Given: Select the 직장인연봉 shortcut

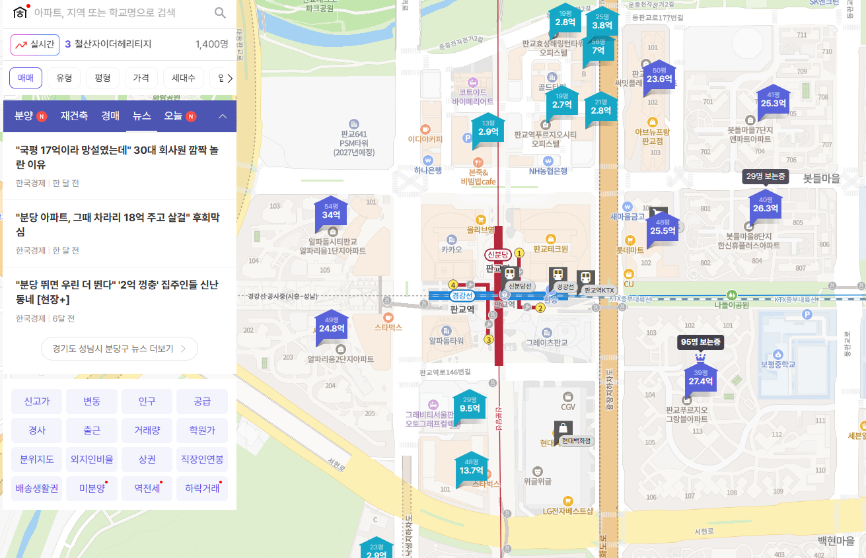Looking at the screenshot, I should pos(202,460).
